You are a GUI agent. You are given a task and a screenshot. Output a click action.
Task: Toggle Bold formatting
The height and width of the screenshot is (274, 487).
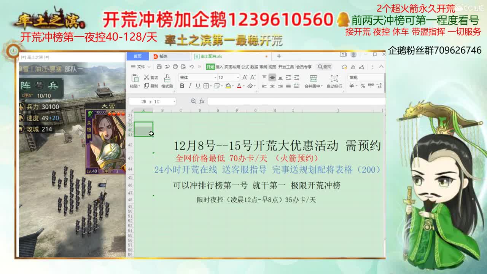point(182,86)
